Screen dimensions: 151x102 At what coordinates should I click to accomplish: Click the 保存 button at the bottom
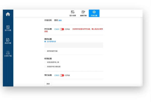48,84
